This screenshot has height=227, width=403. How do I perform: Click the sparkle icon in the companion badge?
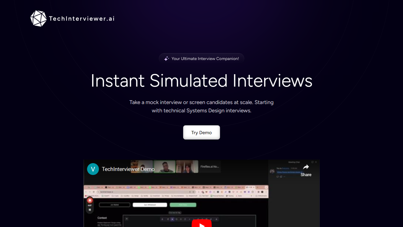[166, 59]
